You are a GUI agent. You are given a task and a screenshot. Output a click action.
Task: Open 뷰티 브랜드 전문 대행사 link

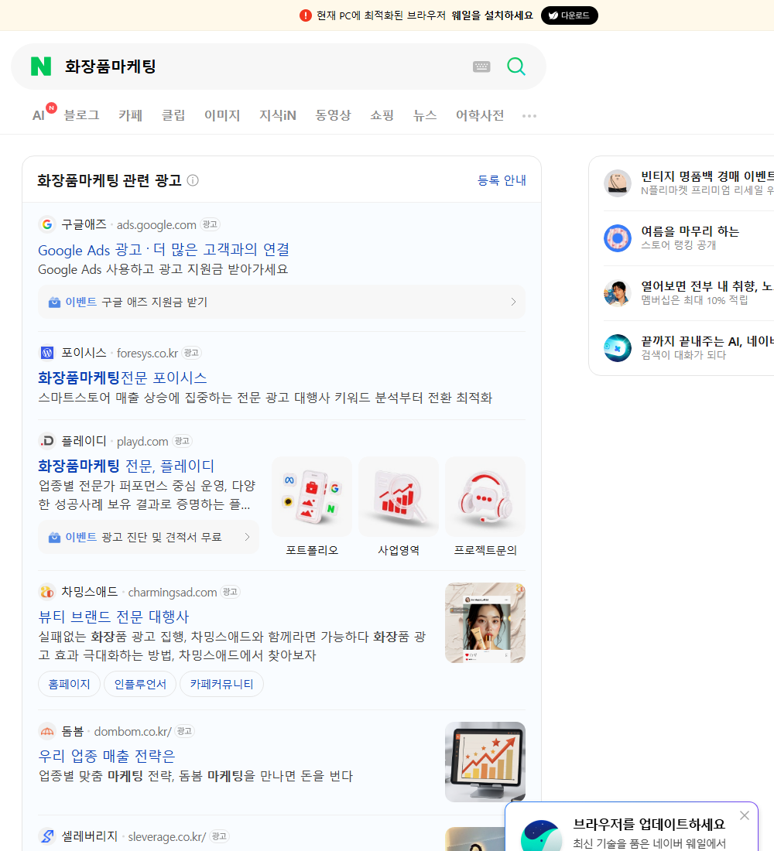click(x=114, y=617)
